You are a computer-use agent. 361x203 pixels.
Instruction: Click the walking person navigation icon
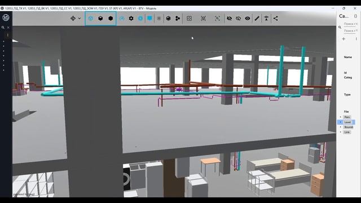(266, 19)
